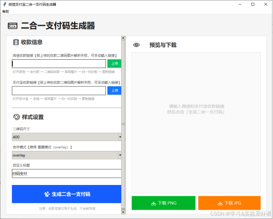Focus the 微信收款链接 input field
The height and width of the screenshot is (219, 273).
[59, 64]
